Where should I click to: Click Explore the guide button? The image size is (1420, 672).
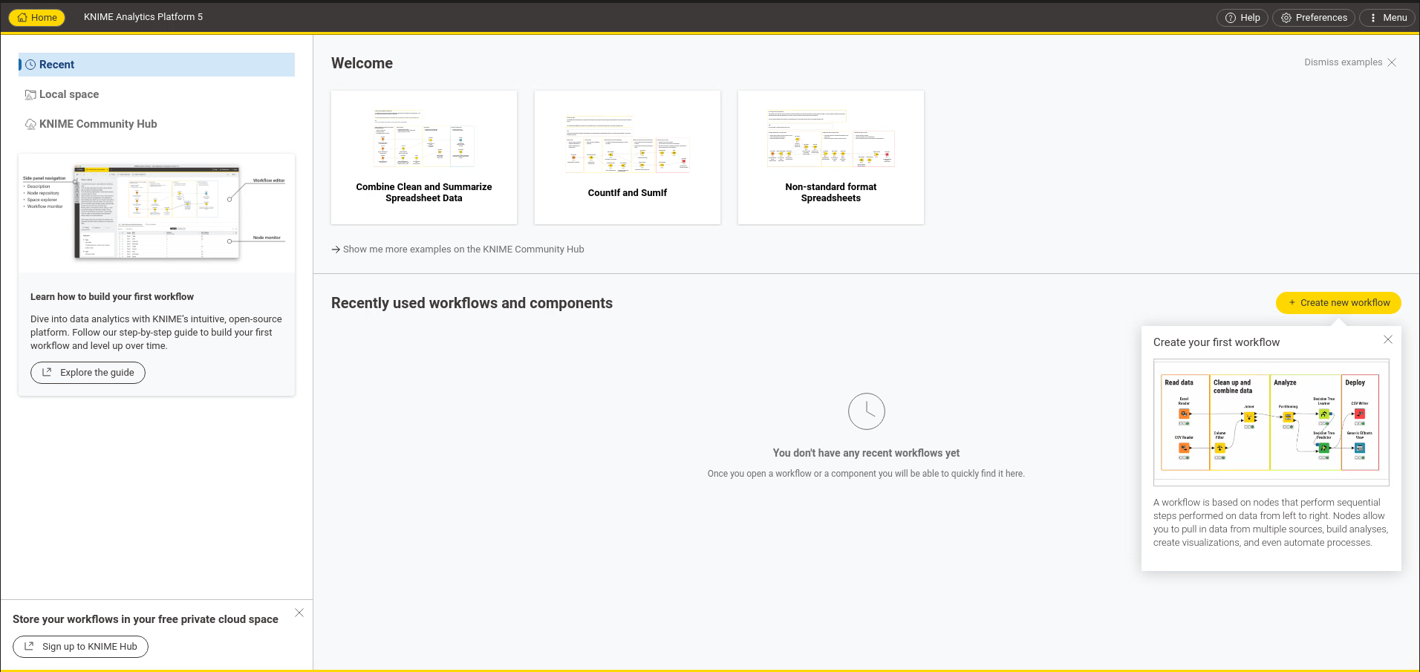[x=88, y=373]
